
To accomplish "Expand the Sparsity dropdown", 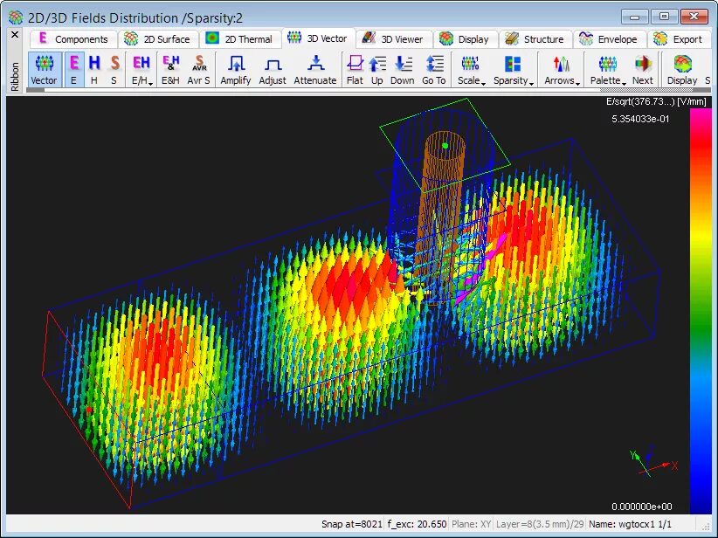I will pos(514,70).
